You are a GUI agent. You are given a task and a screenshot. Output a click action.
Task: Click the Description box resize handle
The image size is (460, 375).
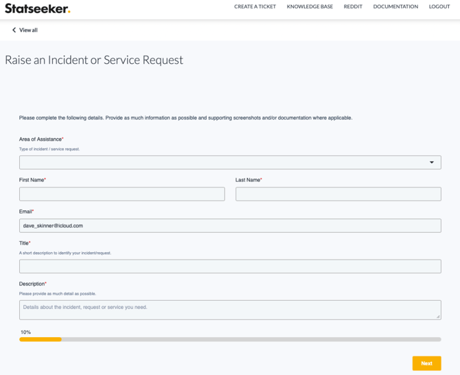pos(437,316)
